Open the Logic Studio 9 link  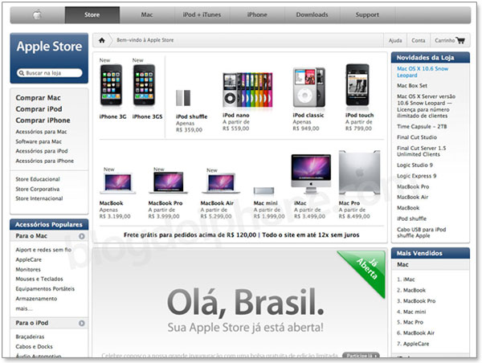(415, 165)
